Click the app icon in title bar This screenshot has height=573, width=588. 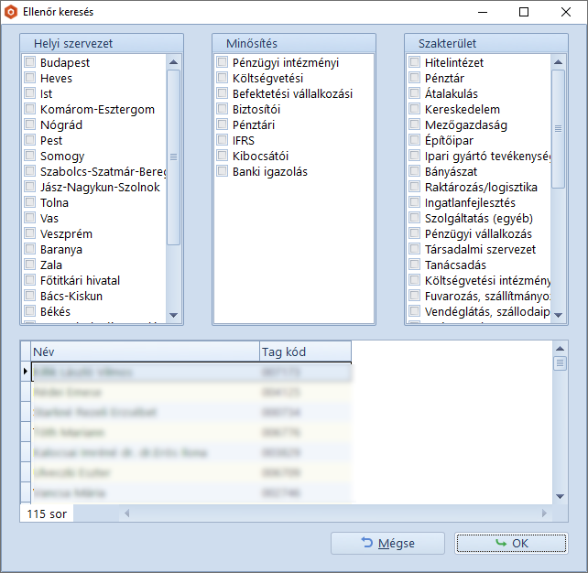(12, 12)
